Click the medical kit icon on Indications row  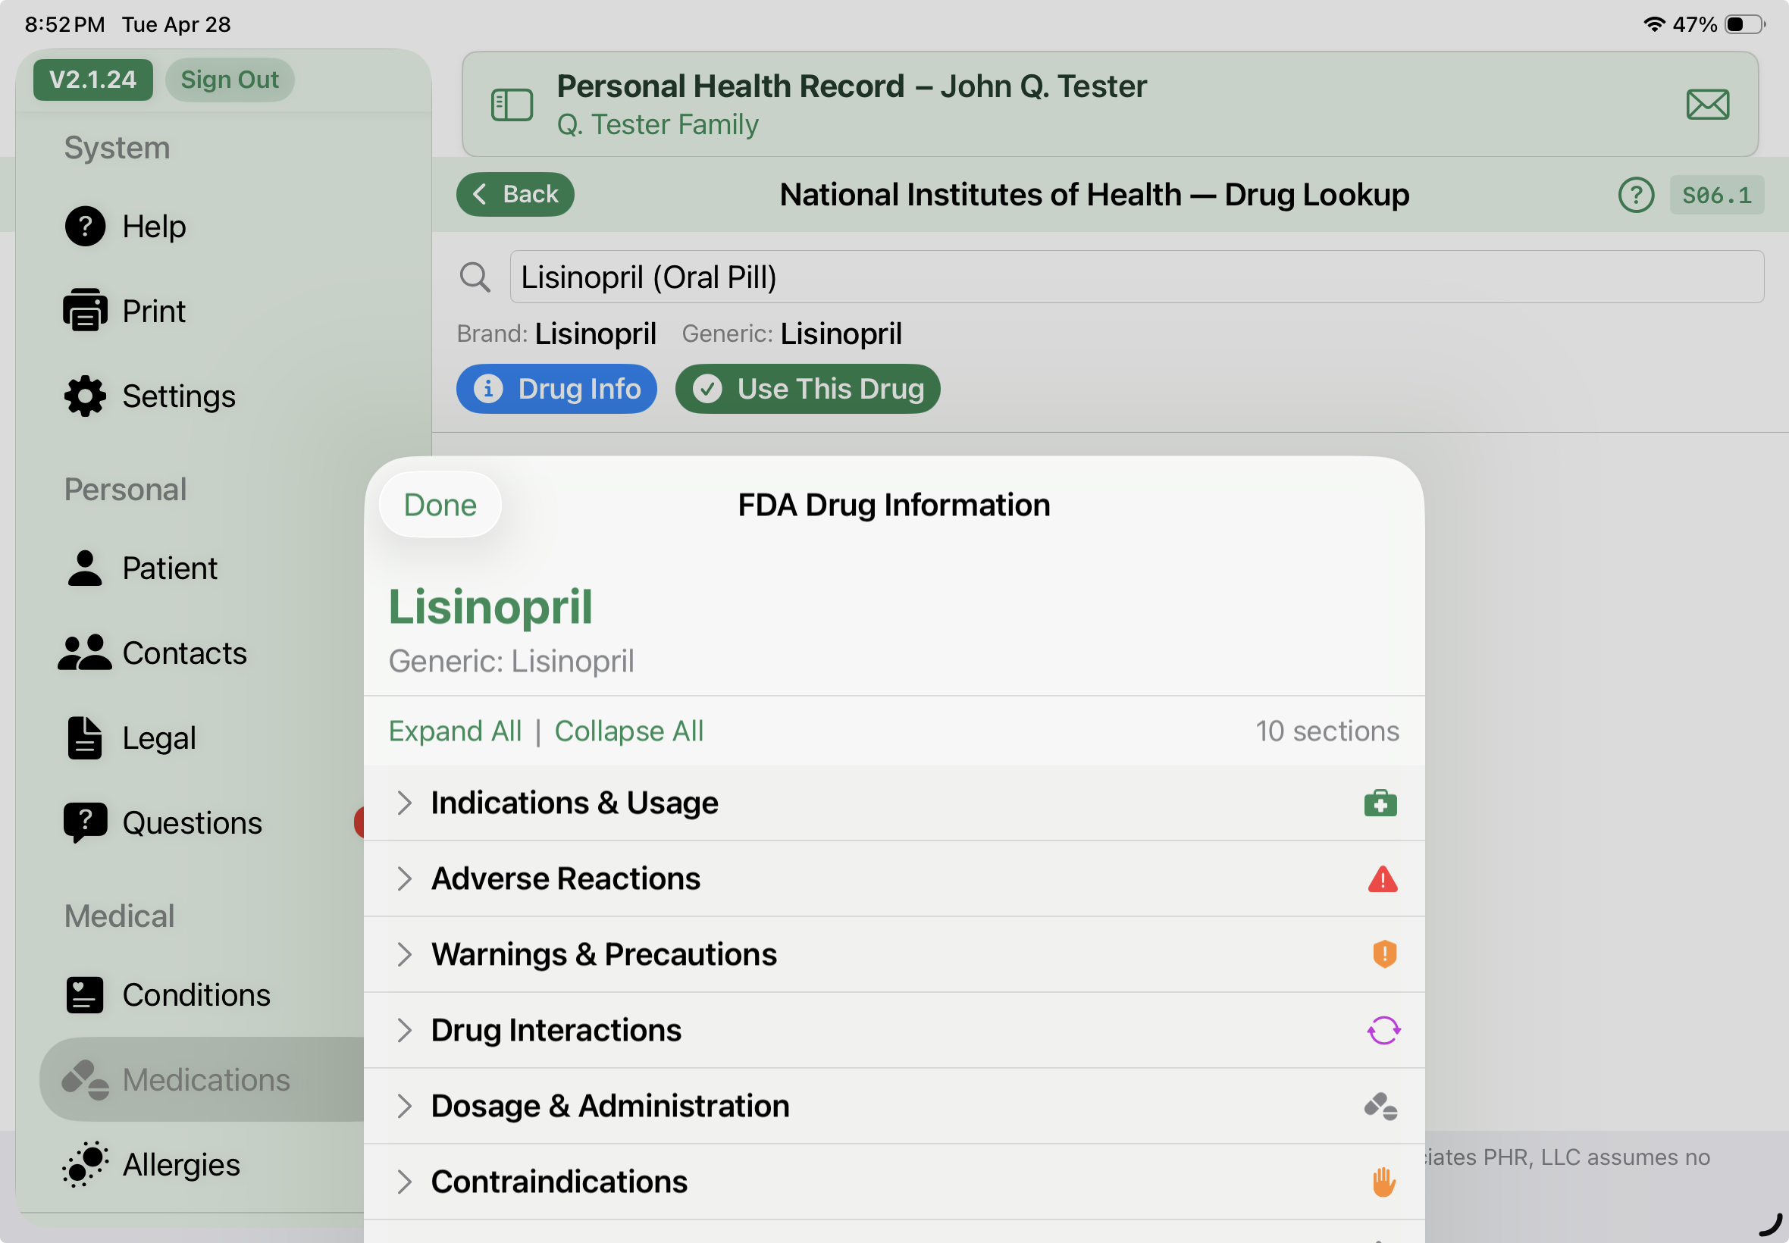click(1380, 803)
